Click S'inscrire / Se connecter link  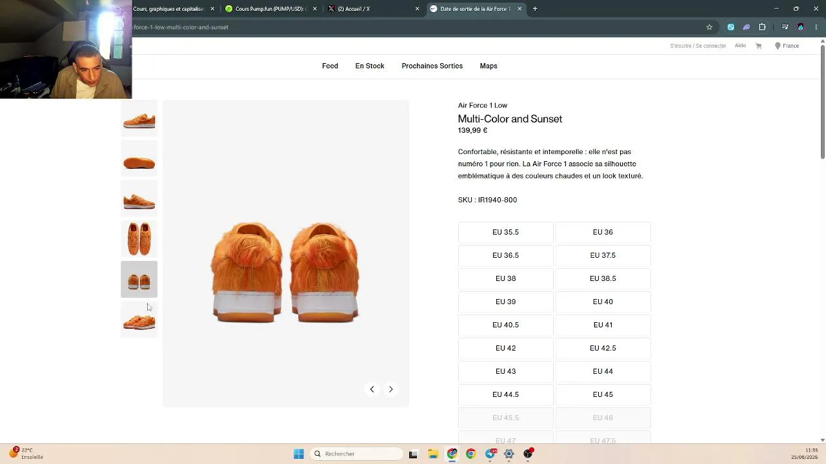tap(698, 46)
